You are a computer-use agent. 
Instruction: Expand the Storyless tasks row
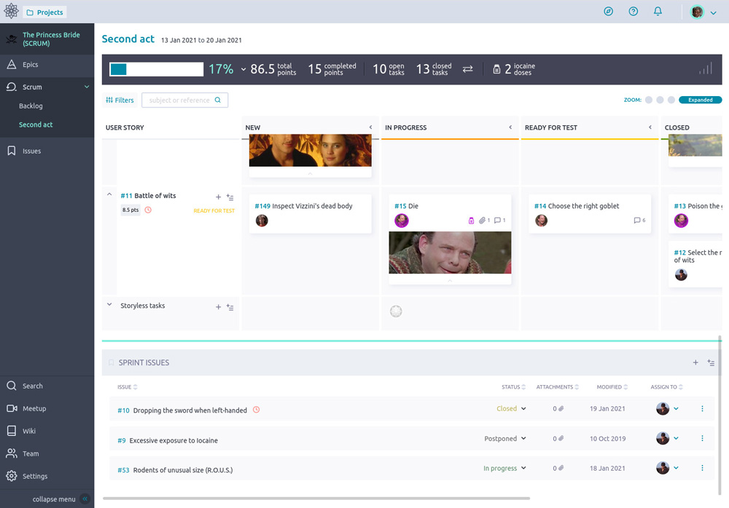point(109,305)
